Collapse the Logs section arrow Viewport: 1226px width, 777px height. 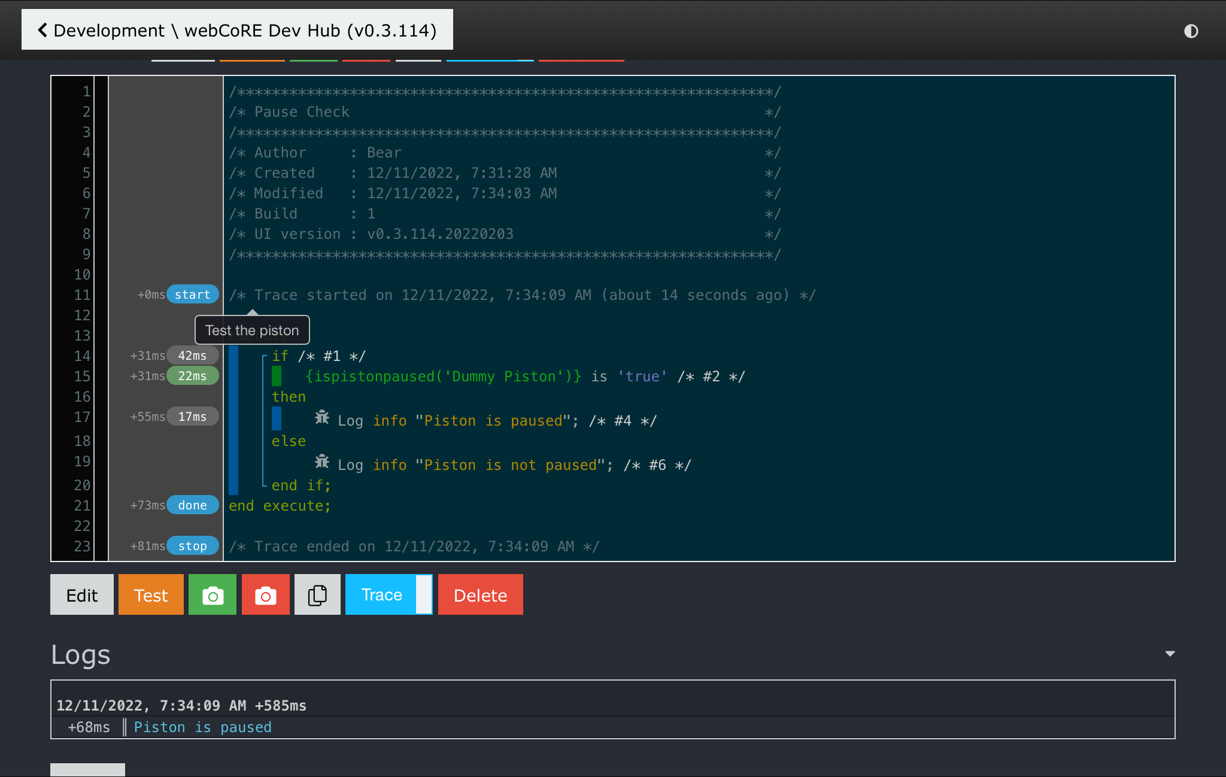tap(1170, 654)
